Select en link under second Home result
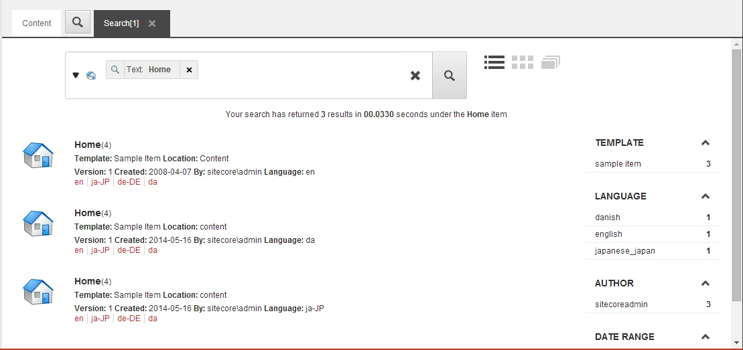743x350 pixels. click(78, 250)
